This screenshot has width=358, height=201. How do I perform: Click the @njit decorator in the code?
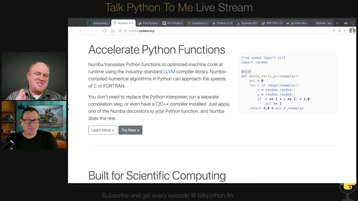point(246,71)
